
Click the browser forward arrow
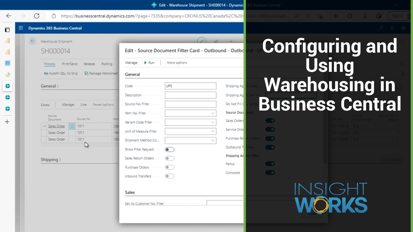coord(23,16)
